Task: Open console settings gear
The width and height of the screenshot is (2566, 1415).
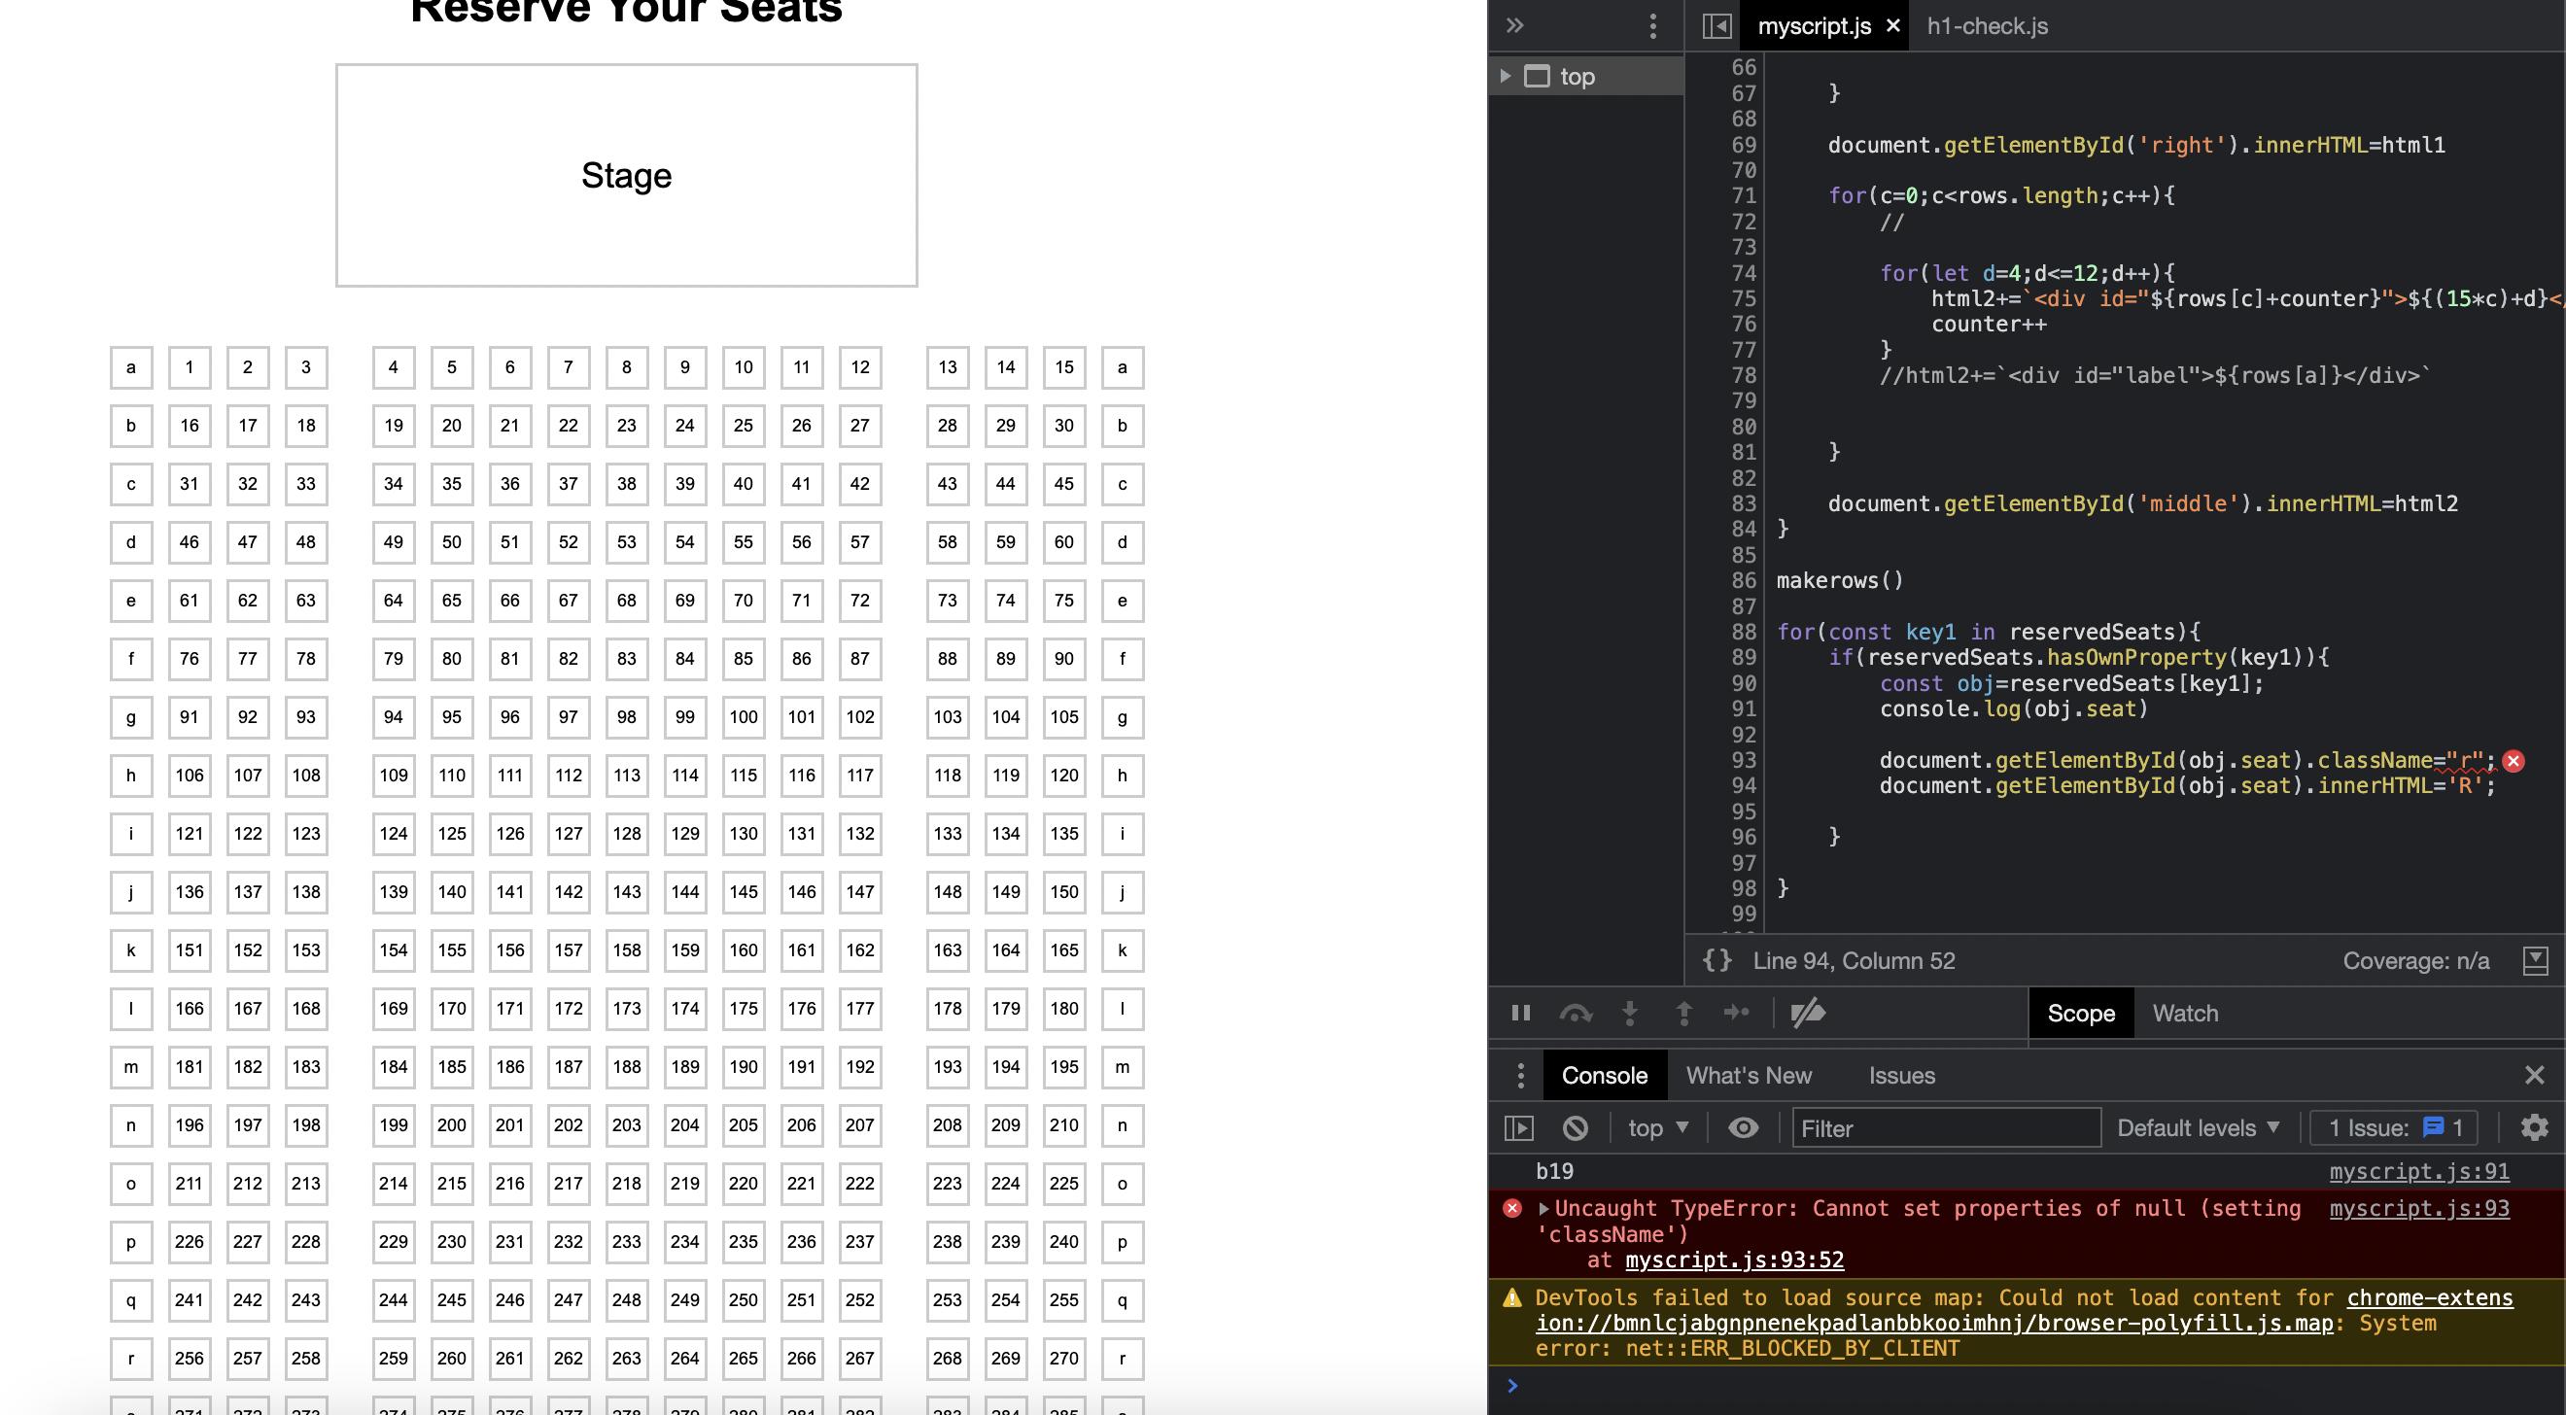Action: [x=2533, y=1127]
